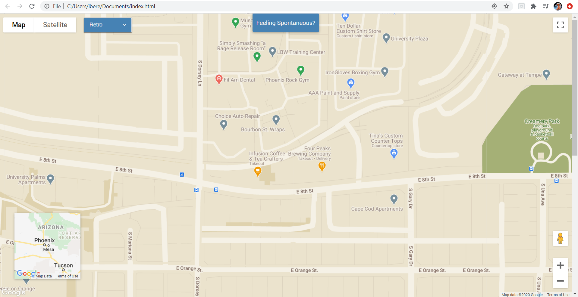Open the green Phoenix Rock Gym marker

pos(300,70)
